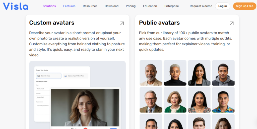Click the Public avatars heading
The height and width of the screenshot is (129, 257).
159,23
